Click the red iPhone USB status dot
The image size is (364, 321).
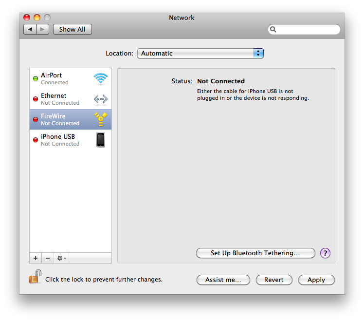(x=36, y=140)
